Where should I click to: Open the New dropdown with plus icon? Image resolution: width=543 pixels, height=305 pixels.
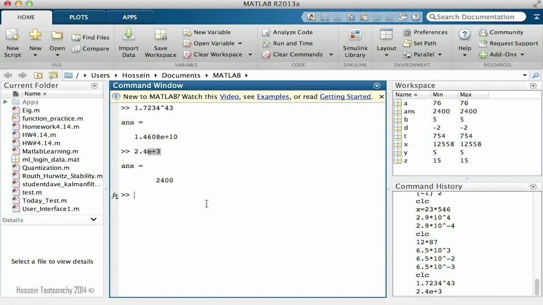coord(35,43)
